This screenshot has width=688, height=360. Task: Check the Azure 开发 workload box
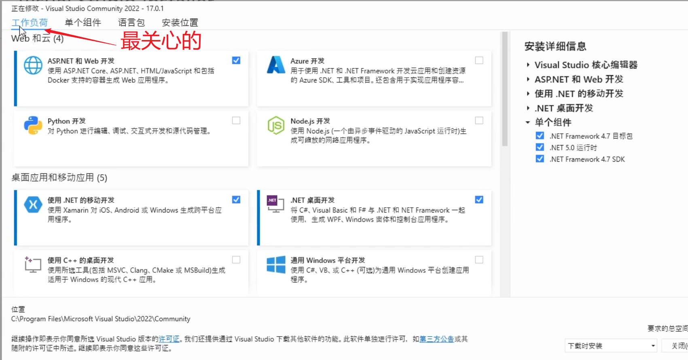(x=479, y=60)
